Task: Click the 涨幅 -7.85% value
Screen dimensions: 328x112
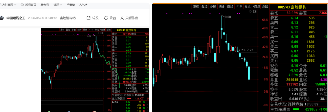Action: 293,75
